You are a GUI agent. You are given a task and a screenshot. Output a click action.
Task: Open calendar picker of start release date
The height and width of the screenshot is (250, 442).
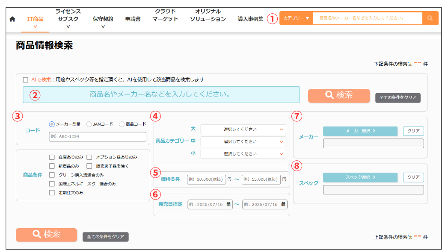click(228, 204)
